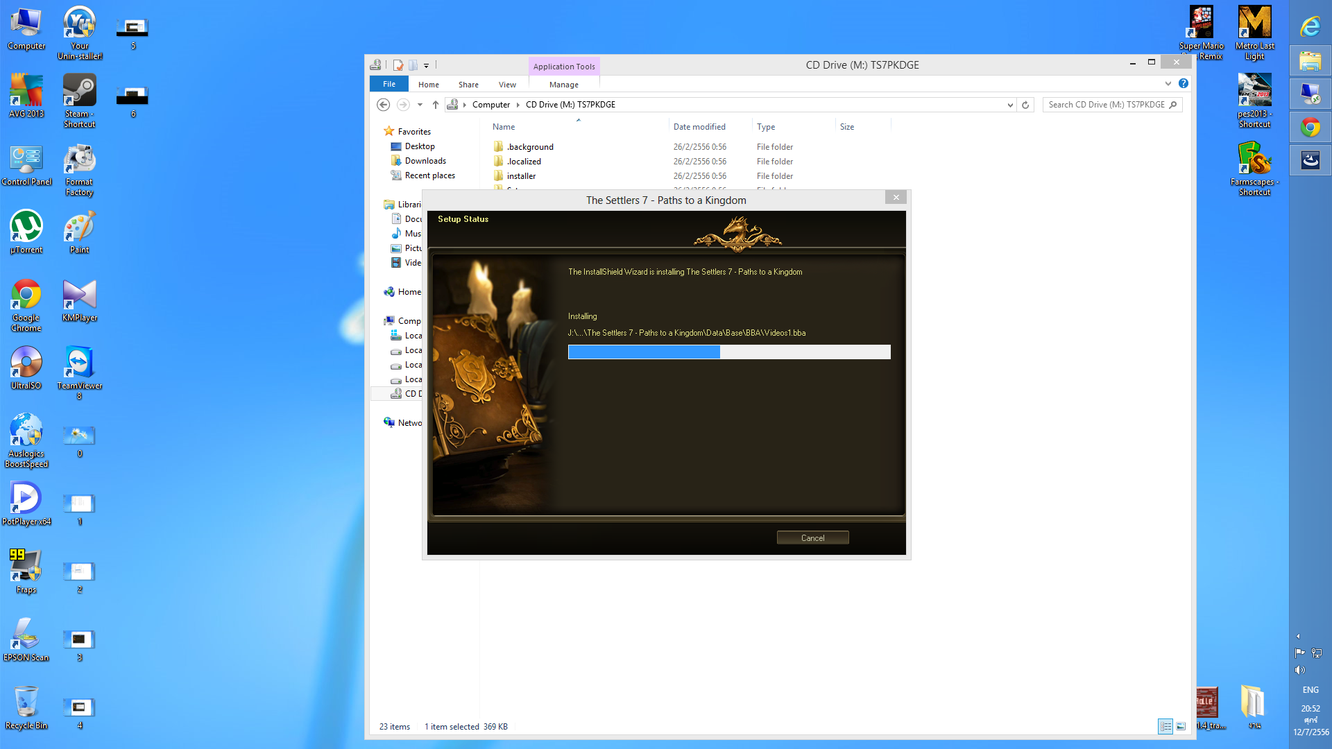Open the installer folder
The image size is (1332, 749).
(521, 176)
